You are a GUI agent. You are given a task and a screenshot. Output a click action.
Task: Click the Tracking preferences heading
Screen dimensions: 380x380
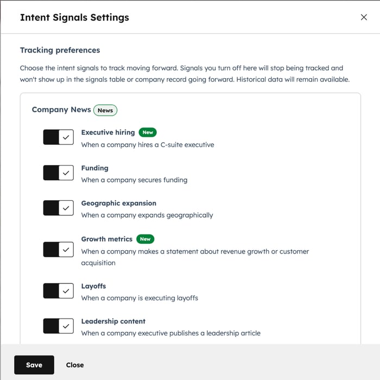coord(60,50)
